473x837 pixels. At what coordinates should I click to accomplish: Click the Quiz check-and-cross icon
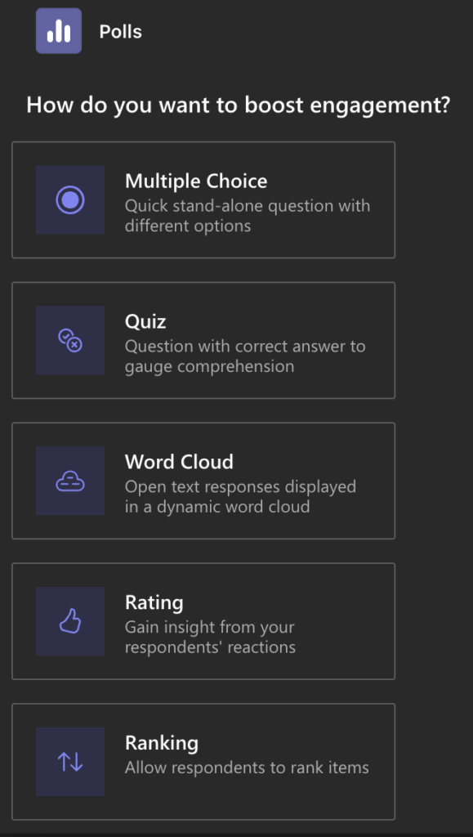coord(70,340)
